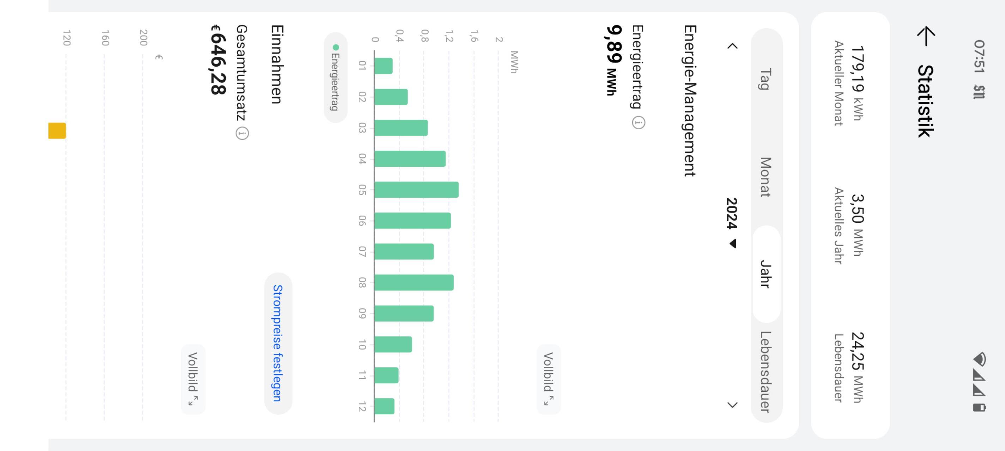Tap the yellow revenue bar
The height and width of the screenshot is (451, 1005).
tap(57, 131)
